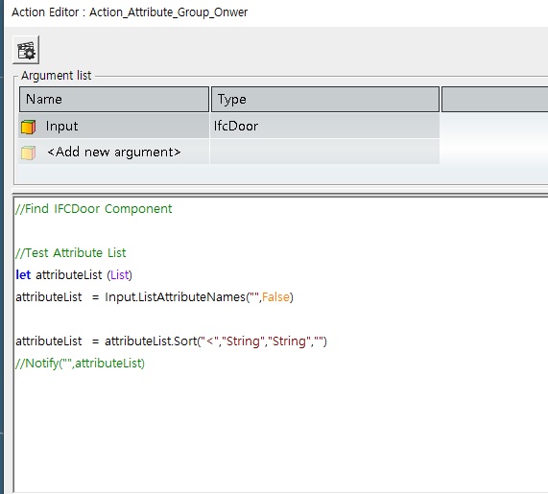Place cursor on //Test Attribute List comment
The width and height of the screenshot is (548, 494).
(x=71, y=252)
